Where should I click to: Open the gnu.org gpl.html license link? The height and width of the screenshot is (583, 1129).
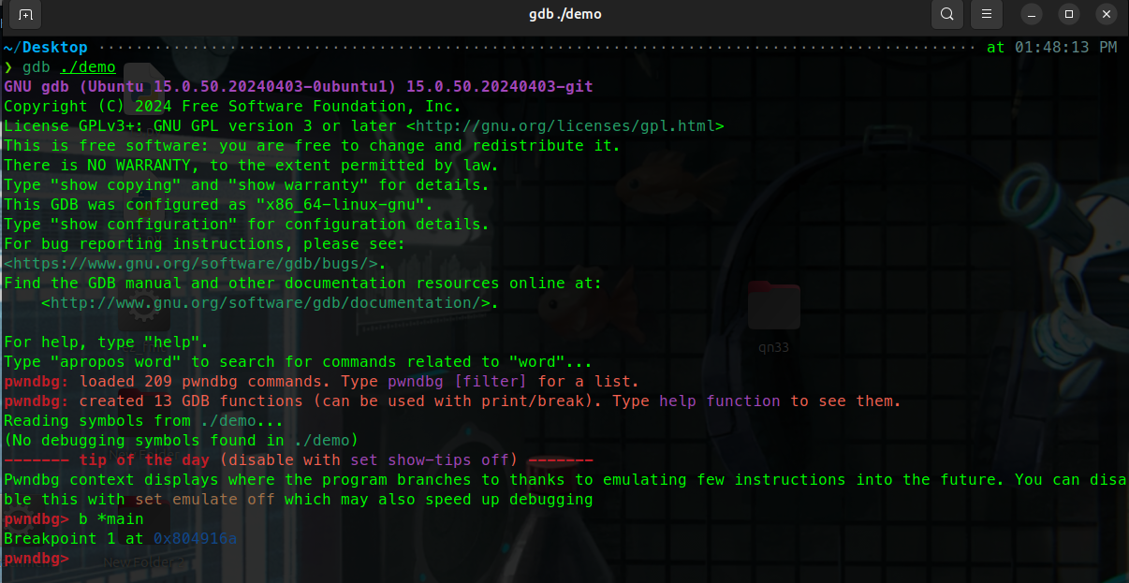pyautogui.click(x=564, y=125)
